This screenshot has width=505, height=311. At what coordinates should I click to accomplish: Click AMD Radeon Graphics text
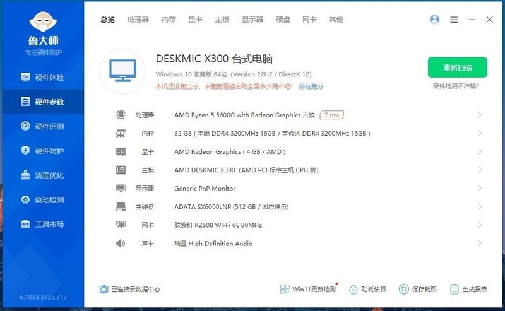coord(230,151)
